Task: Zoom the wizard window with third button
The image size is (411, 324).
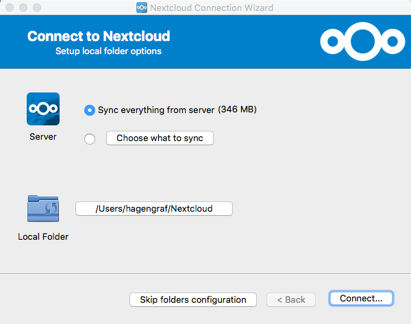Action: pos(37,8)
